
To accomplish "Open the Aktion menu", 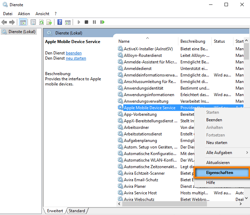I will (x=24, y=14).
